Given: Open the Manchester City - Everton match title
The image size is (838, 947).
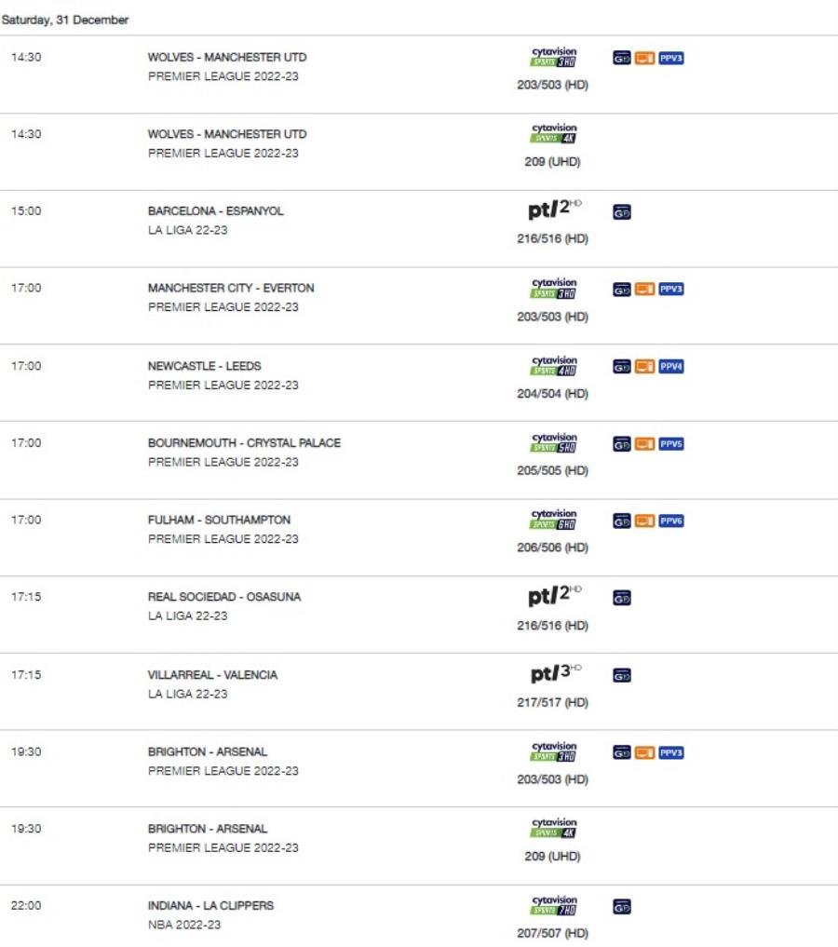Looking at the screenshot, I should pos(231,288).
